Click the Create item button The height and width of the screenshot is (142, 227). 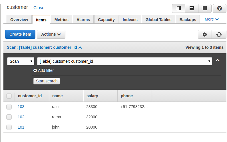tap(20, 34)
